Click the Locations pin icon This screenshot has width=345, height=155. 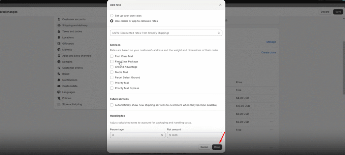tap(59, 38)
